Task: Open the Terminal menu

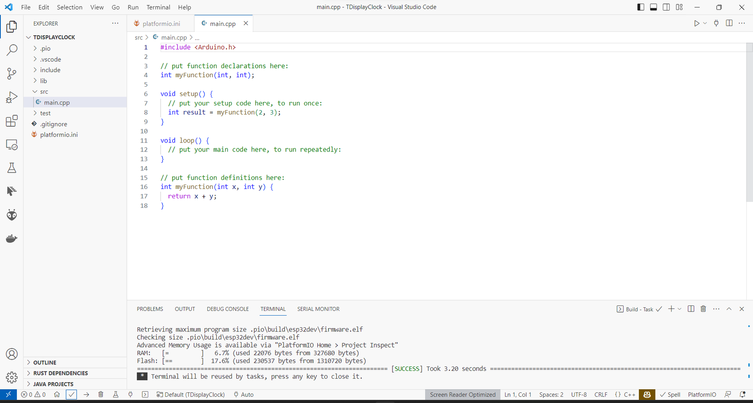Action: point(158,7)
